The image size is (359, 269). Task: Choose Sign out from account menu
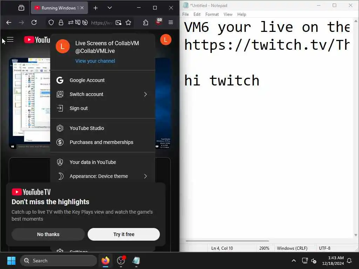click(103, 108)
